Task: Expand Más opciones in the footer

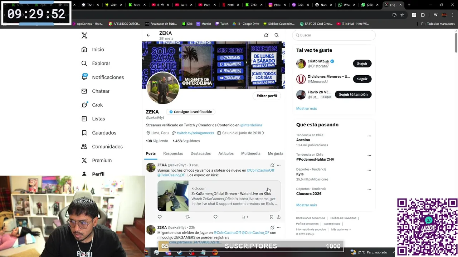Action: coord(341,230)
